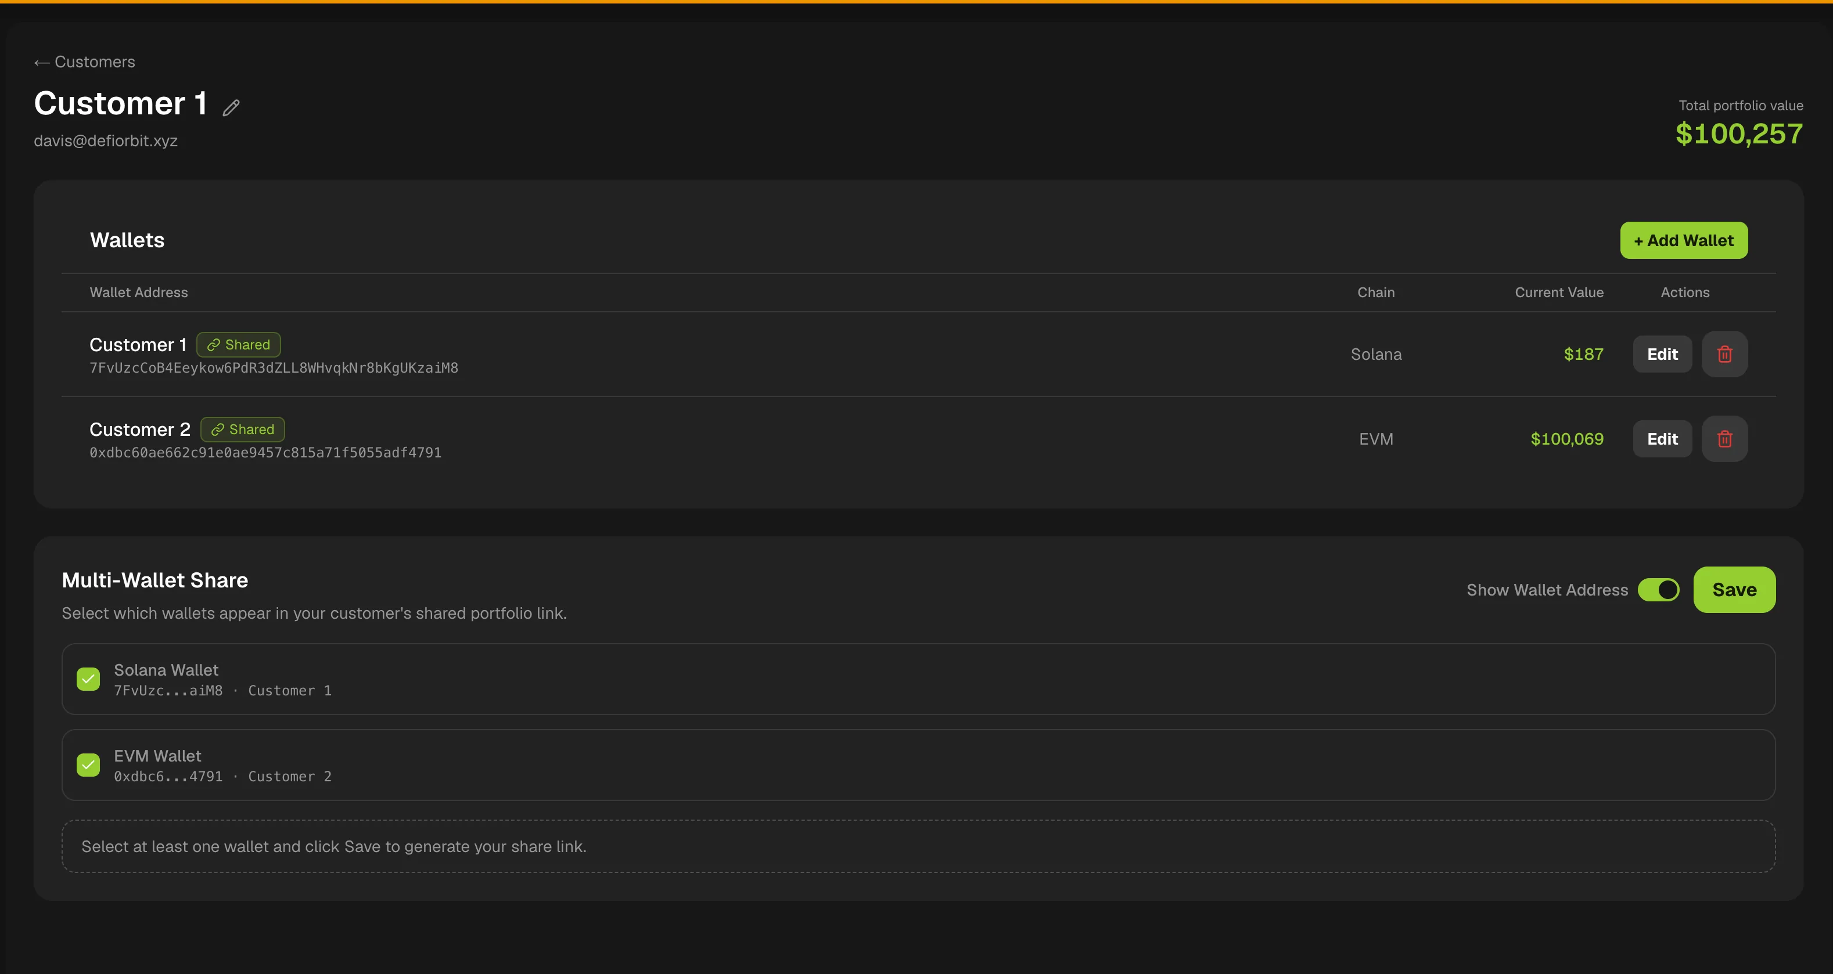The height and width of the screenshot is (974, 1833).
Task: Click the Show Wallet Address label
Action: click(1547, 590)
